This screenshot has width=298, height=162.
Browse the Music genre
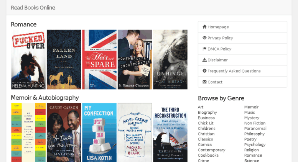[x=250, y=112]
